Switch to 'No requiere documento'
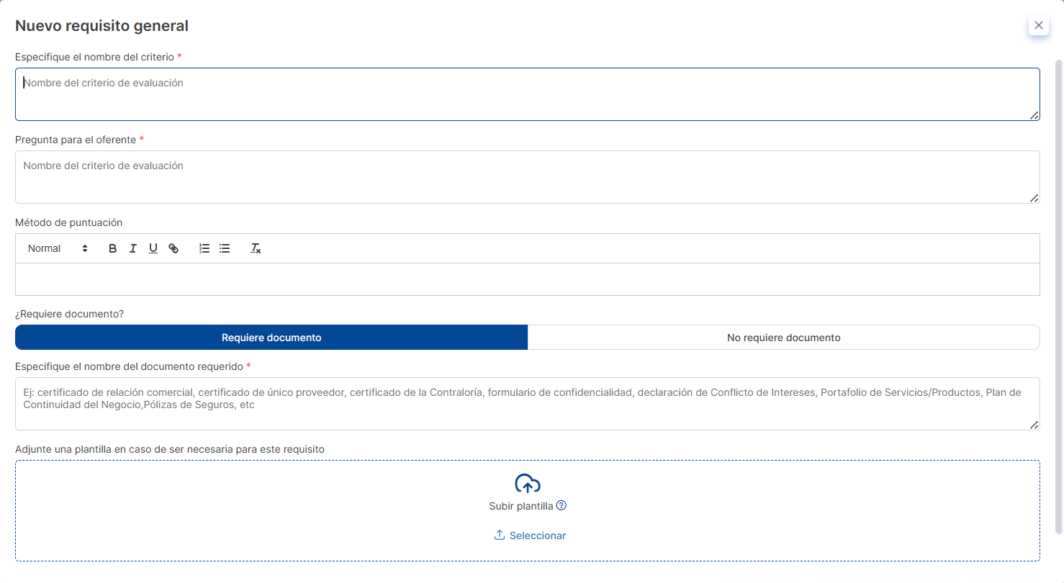Viewport: 1064px width, 583px height. tap(783, 338)
